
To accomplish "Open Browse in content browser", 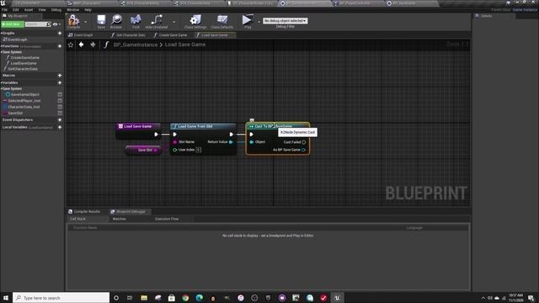I will tap(116, 21).
